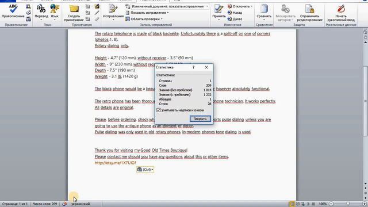The image size is (368, 207).
Task: Click the large Исправления track changes icon
Action: (113, 9)
